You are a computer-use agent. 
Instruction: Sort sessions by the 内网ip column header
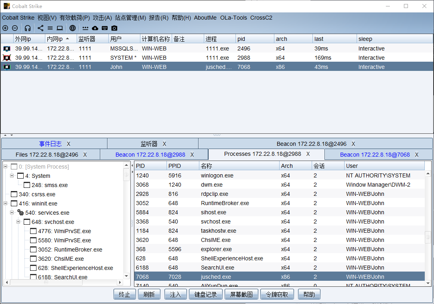(61, 39)
